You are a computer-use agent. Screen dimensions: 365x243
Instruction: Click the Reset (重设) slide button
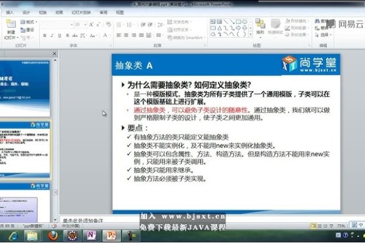click(27, 30)
